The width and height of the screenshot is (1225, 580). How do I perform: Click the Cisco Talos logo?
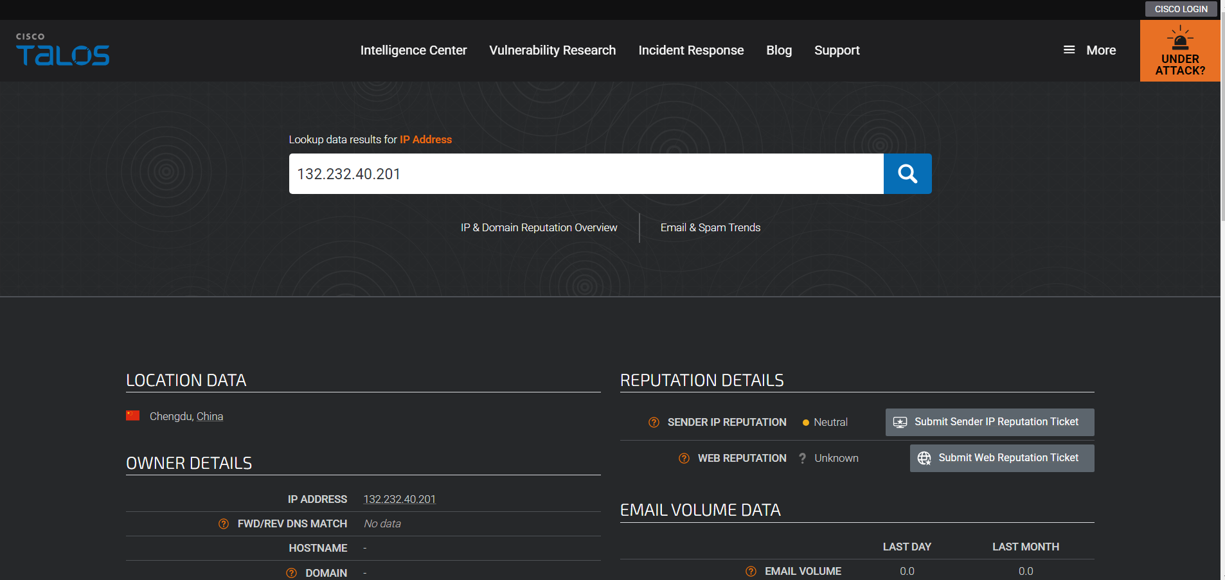62,49
